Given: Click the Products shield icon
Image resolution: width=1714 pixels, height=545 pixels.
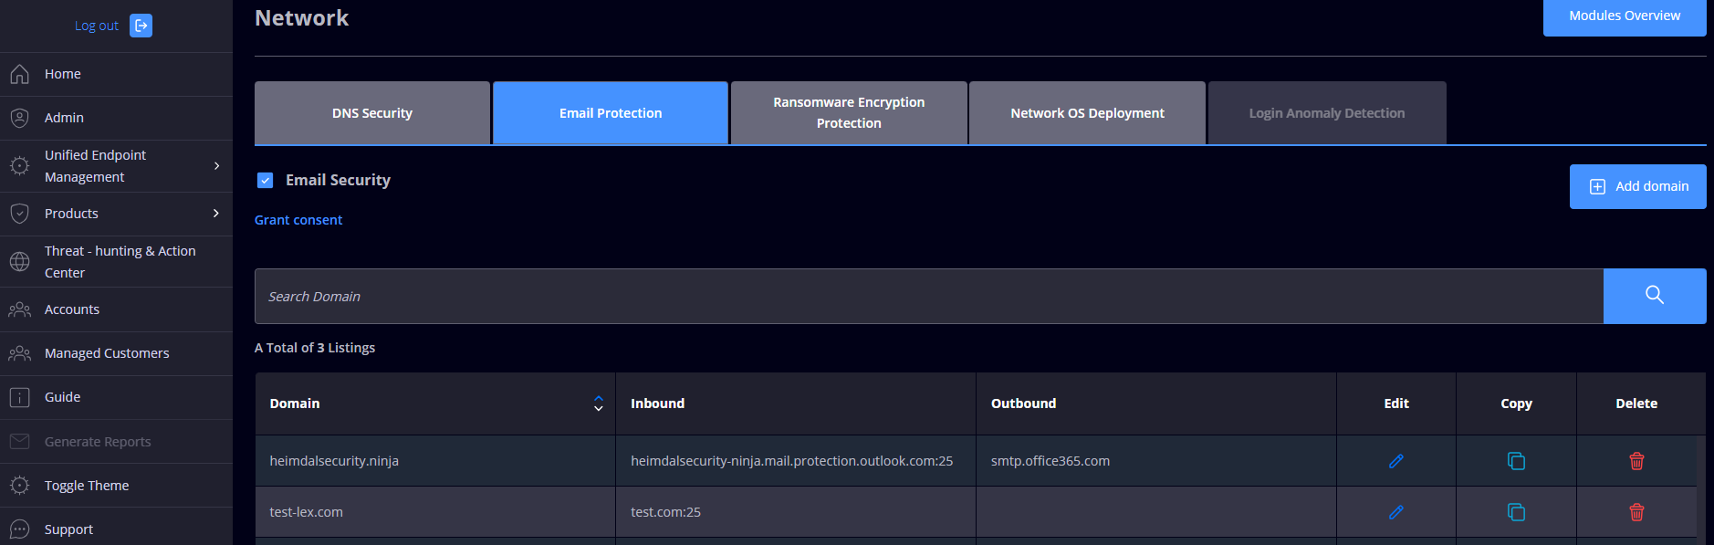Looking at the screenshot, I should (19, 214).
